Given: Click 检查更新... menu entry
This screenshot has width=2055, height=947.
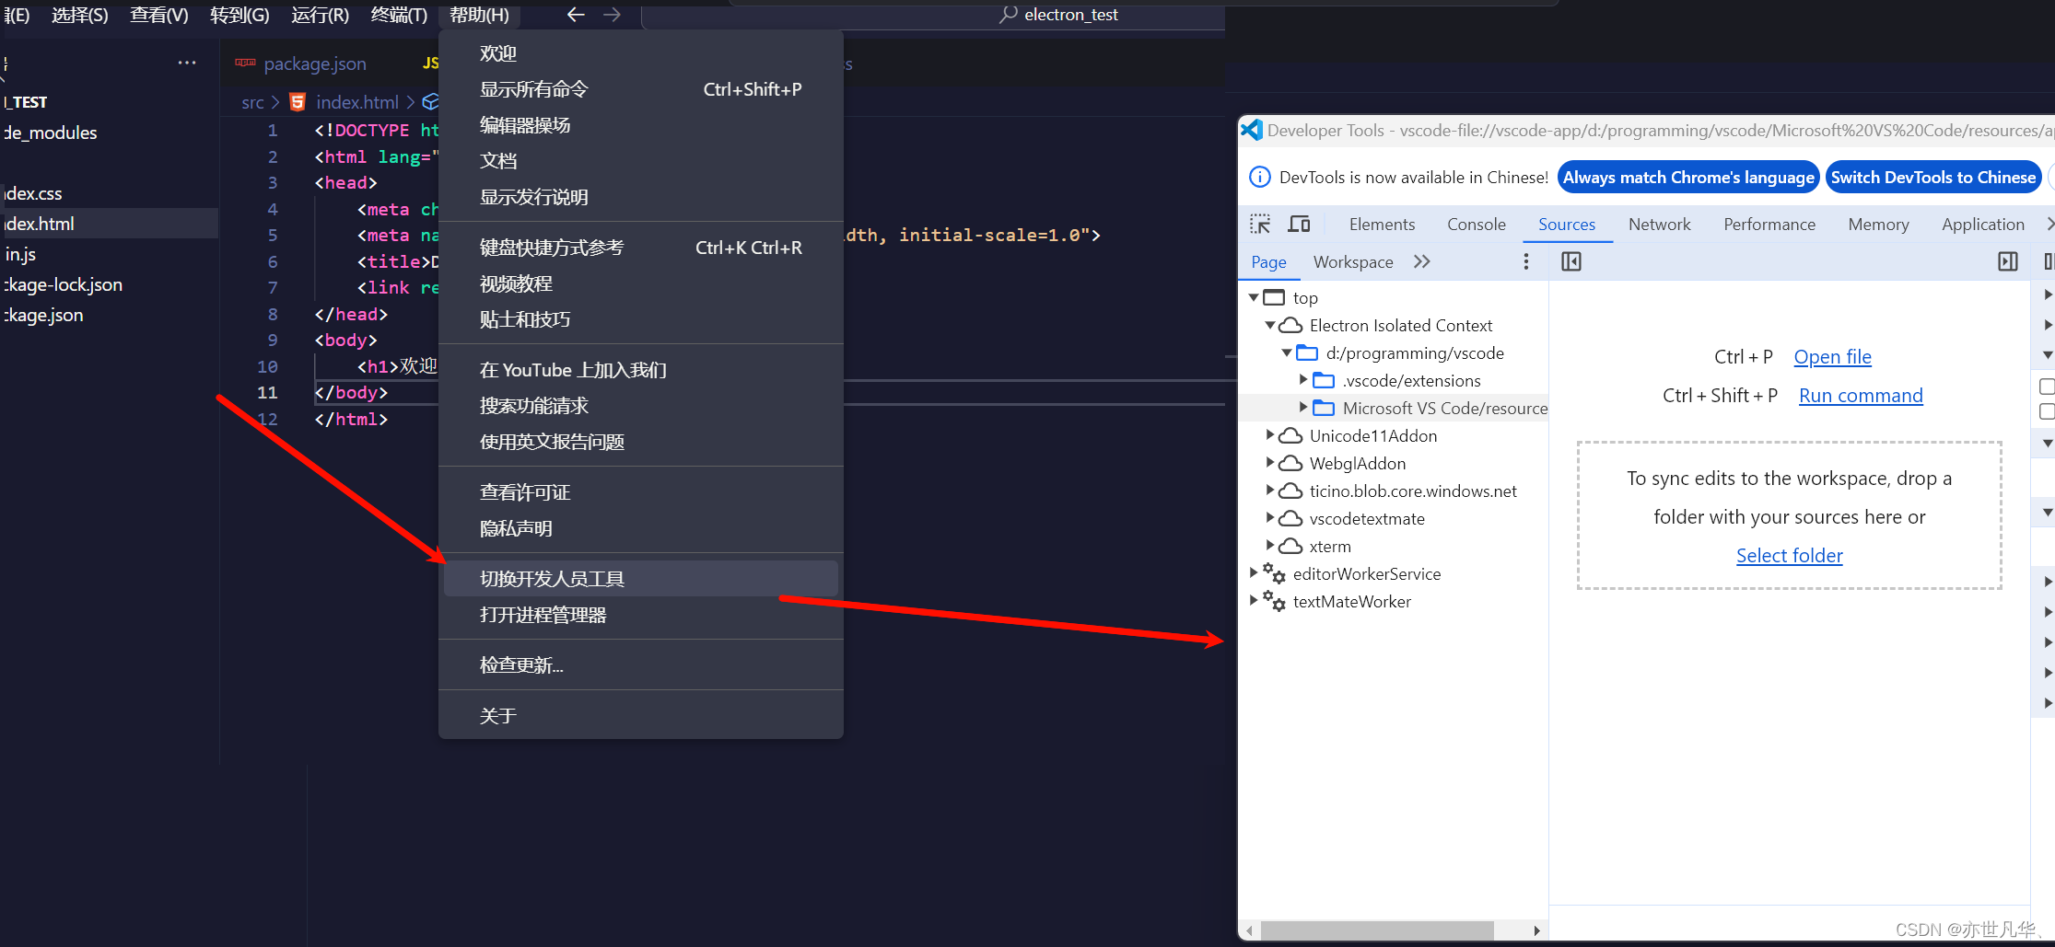Looking at the screenshot, I should (641, 665).
